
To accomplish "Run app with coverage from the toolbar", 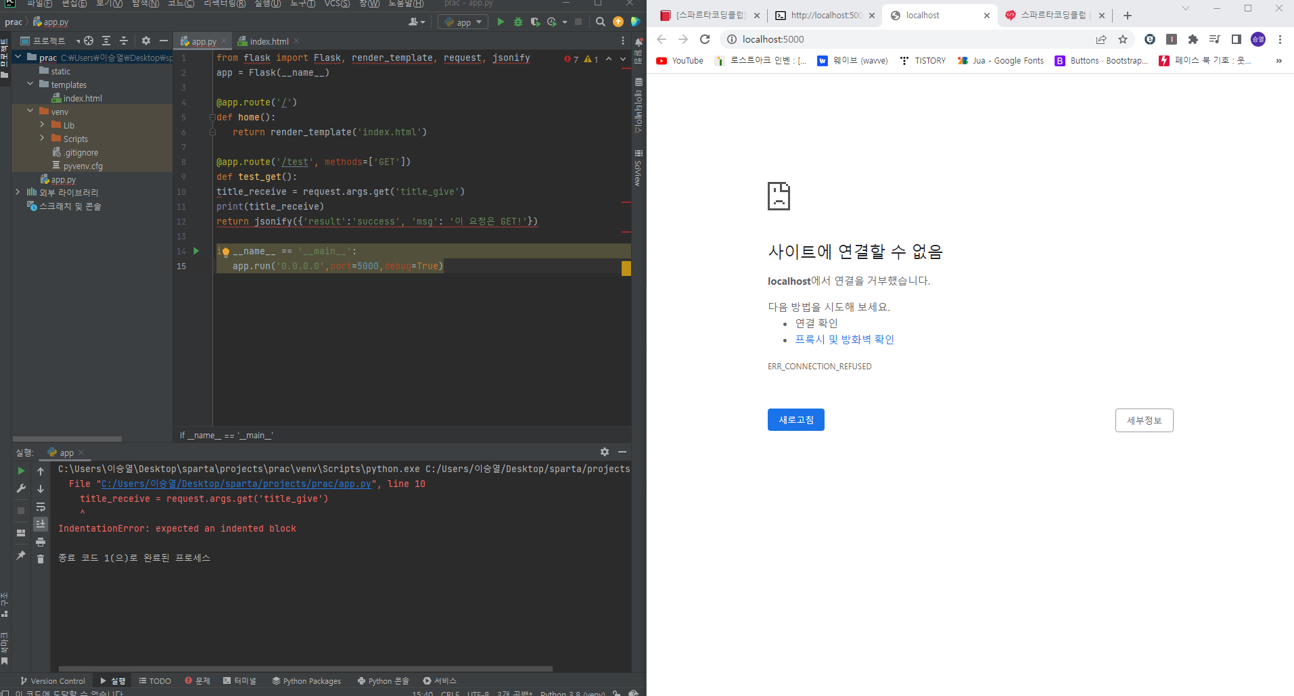I will tap(535, 22).
